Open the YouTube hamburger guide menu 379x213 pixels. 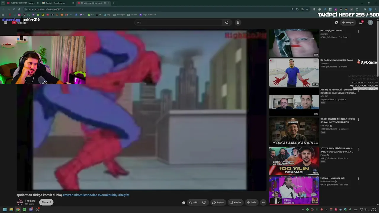pyautogui.click(x=6, y=22)
